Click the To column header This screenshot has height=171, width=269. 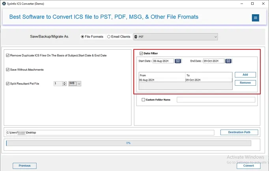pyautogui.click(x=209, y=75)
